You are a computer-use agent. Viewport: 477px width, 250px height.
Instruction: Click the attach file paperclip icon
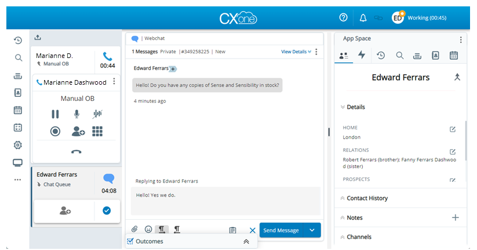click(x=134, y=230)
